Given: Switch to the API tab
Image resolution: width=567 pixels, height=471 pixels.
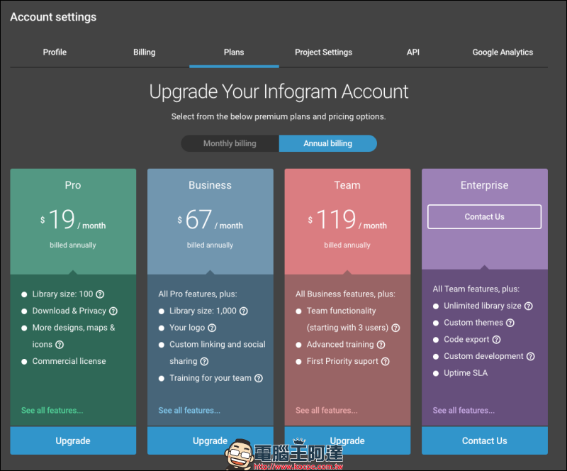Looking at the screenshot, I should [413, 52].
